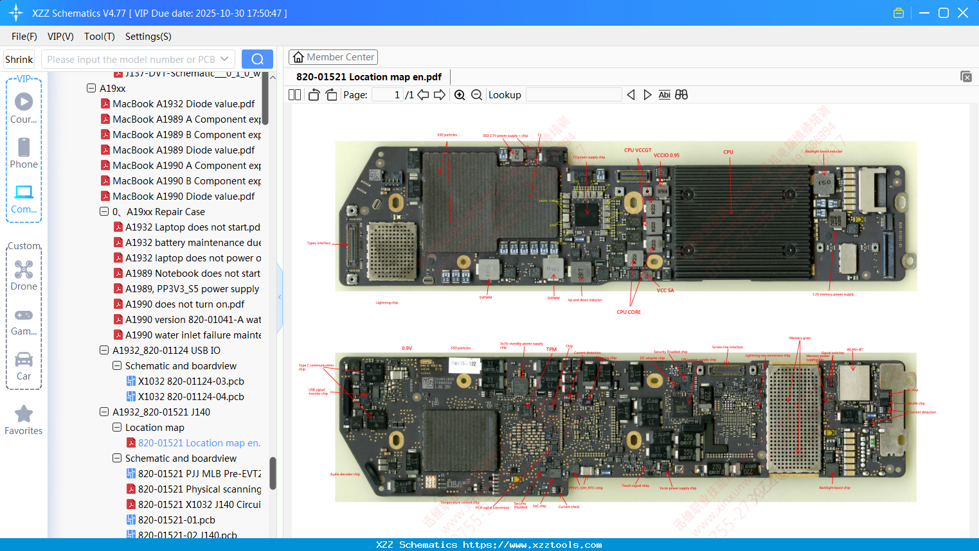
Task: Zoom out of the PDF
Action: coord(476,95)
